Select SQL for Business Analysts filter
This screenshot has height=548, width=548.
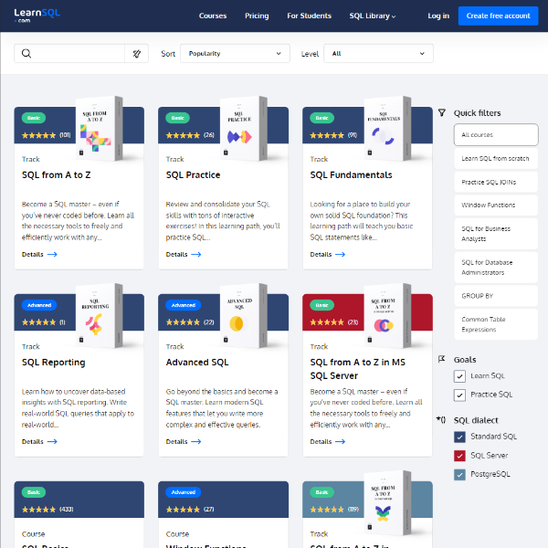tap(496, 234)
